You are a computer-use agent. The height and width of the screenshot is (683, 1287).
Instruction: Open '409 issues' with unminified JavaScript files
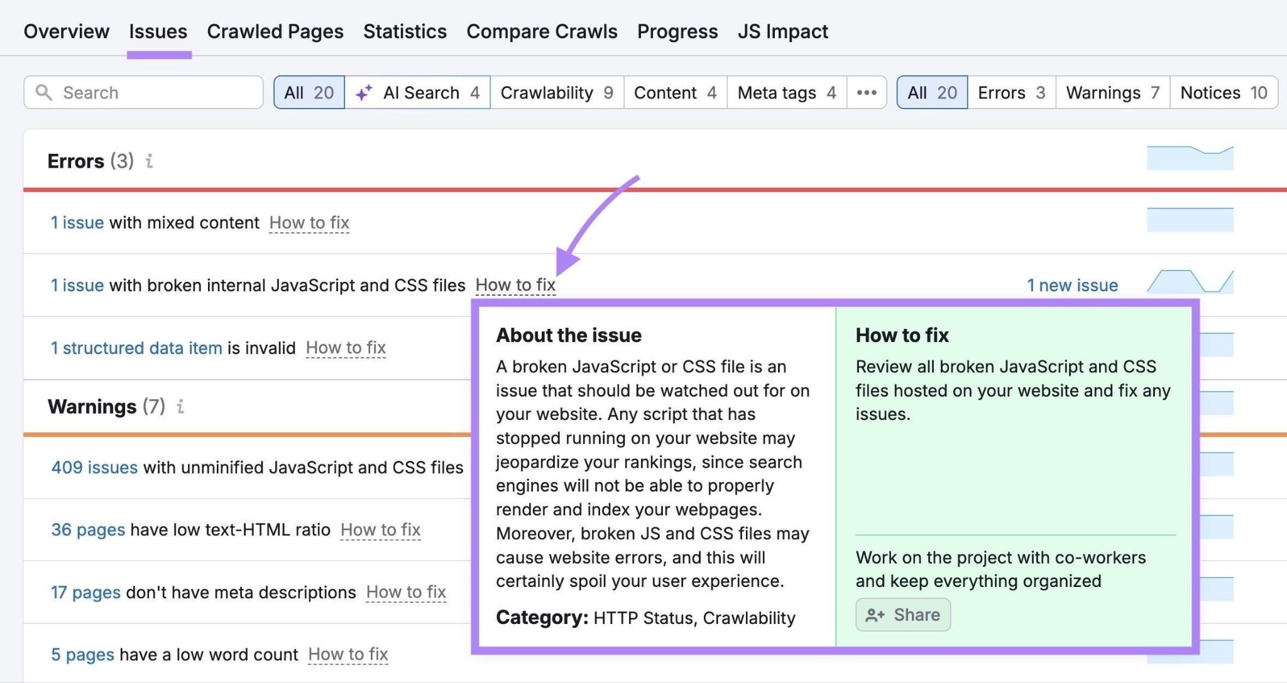click(94, 467)
